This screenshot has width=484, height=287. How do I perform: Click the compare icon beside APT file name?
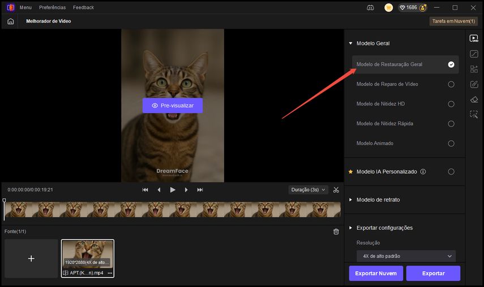[x=66, y=273]
